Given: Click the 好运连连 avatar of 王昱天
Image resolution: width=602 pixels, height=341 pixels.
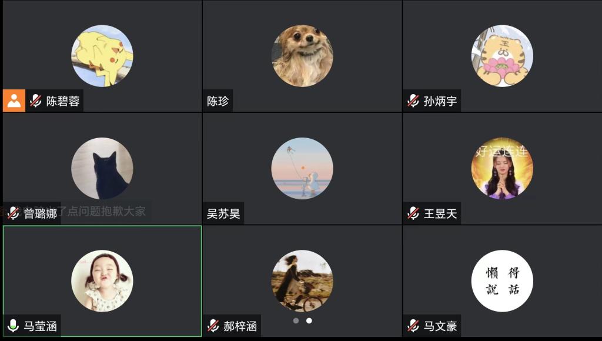Looking at the screenshot, I should click(502, 169).
